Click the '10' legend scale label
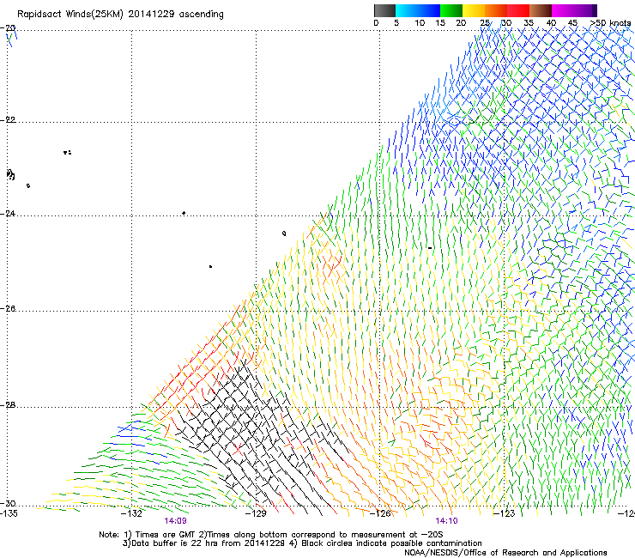Image resolution: width=635 pixels, height=558 pixels. [x=420, y=23]
